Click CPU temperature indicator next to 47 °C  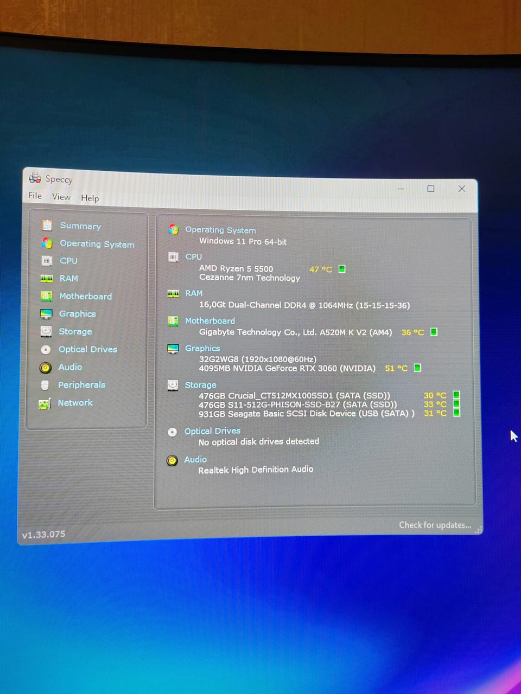point(342,269)
